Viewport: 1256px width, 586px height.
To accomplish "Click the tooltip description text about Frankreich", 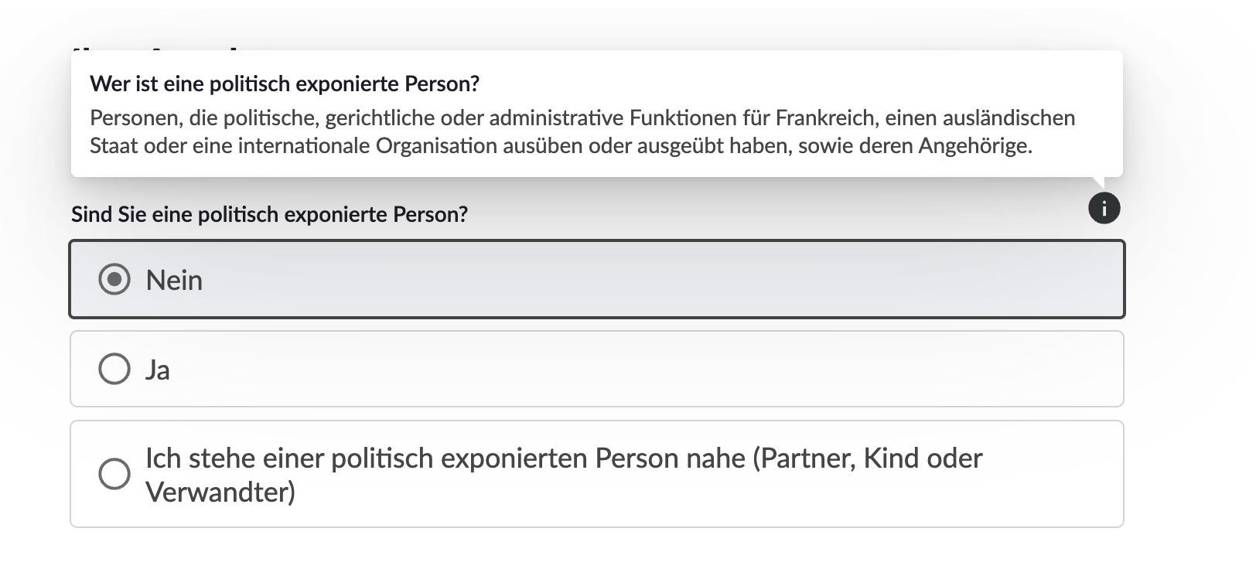I will click(x=583, y=130).
